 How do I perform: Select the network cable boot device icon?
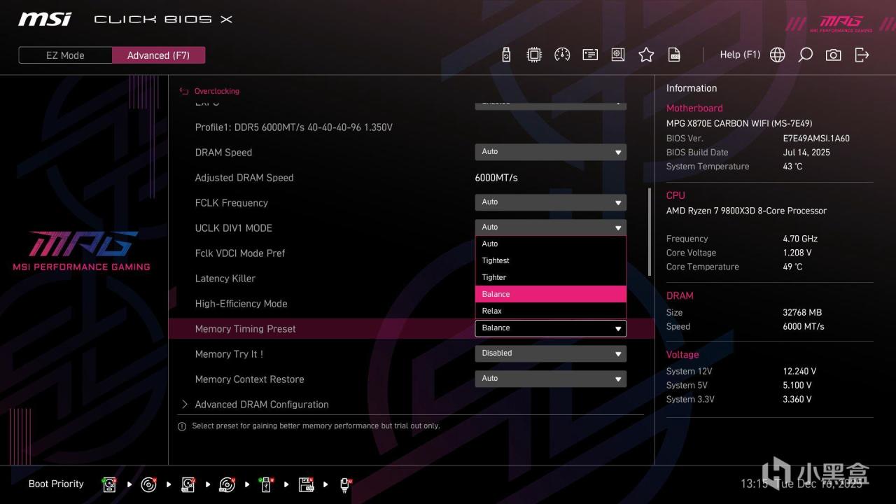[345, 484]
